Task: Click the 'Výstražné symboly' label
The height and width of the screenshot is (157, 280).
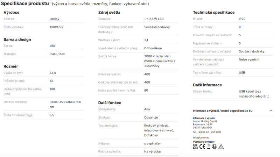Action: 204,142
